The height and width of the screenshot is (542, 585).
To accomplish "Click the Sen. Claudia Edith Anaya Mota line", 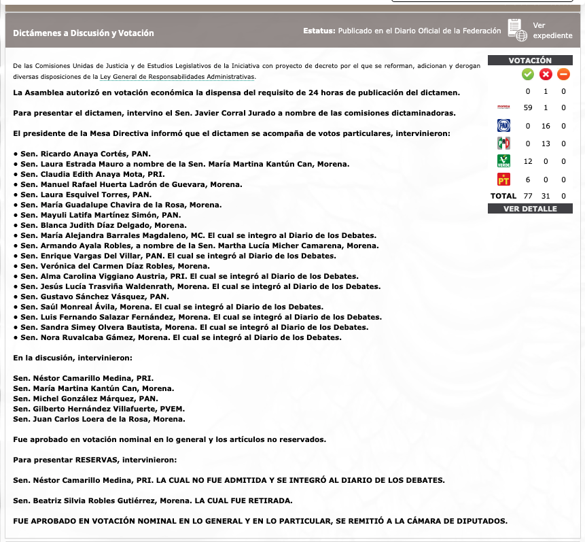I will (89, 175).
